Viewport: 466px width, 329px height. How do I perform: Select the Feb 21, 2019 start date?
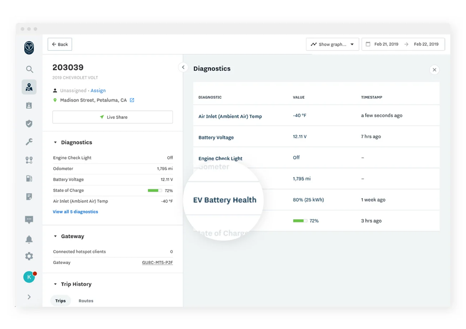(386, 44)
